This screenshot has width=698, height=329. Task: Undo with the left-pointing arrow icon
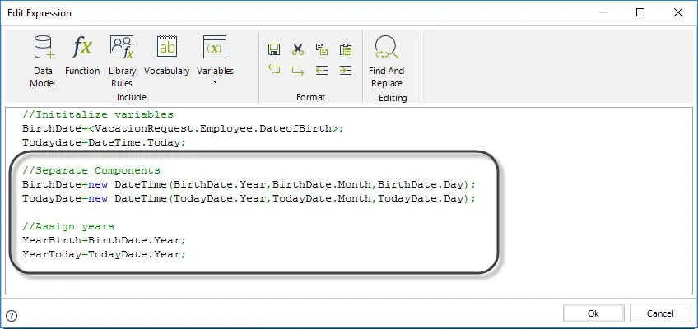pyautogui.click(x=274, y=70)
